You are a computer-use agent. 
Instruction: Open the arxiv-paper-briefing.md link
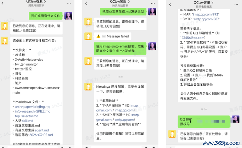[x=33, y=107]
